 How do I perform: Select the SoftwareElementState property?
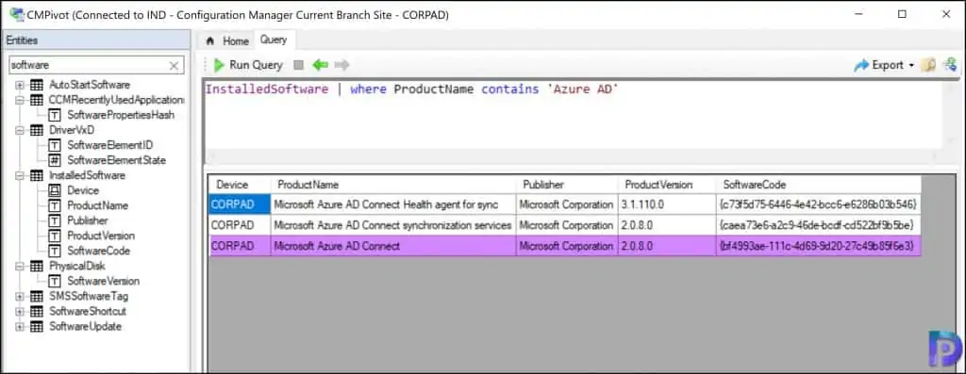(116, 160)
